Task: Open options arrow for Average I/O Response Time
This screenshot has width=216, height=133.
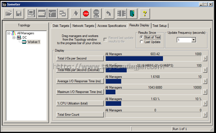Action: 205,81
